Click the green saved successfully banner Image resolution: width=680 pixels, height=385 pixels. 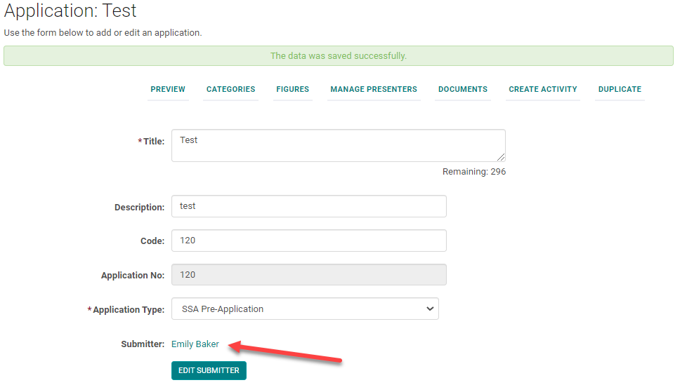tap(339, 56)
